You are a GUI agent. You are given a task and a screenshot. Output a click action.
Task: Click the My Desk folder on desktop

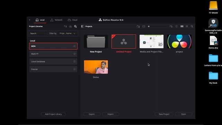tap(213, 76)
